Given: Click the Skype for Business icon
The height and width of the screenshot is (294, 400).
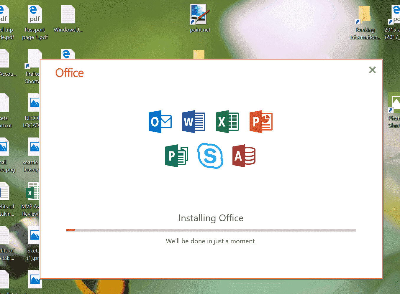Looking at the screenshot, I should coord(210,156).
